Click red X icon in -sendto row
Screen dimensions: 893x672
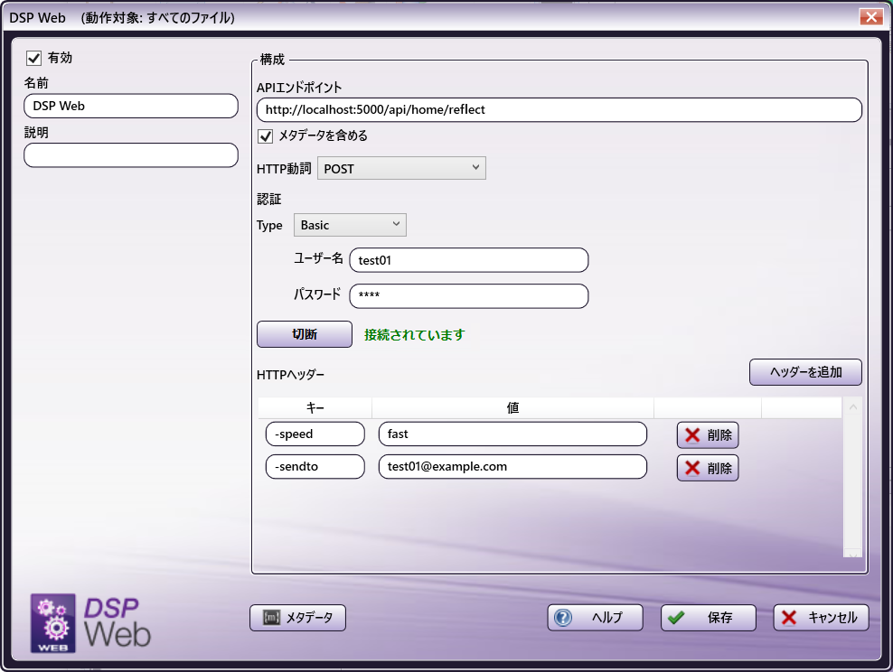click(692, 468)
